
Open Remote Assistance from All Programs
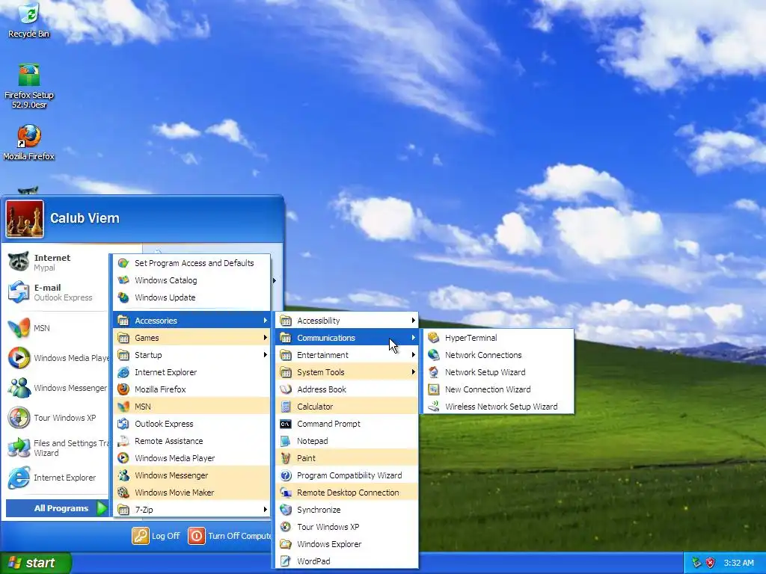(x=191, y=441)
